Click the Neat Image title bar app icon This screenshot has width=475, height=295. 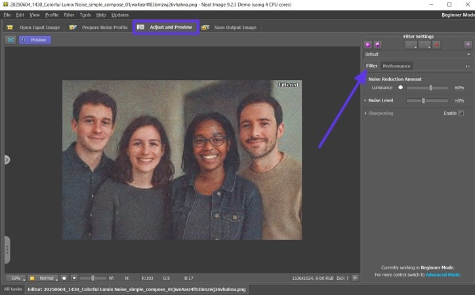(x=5, y=4)
